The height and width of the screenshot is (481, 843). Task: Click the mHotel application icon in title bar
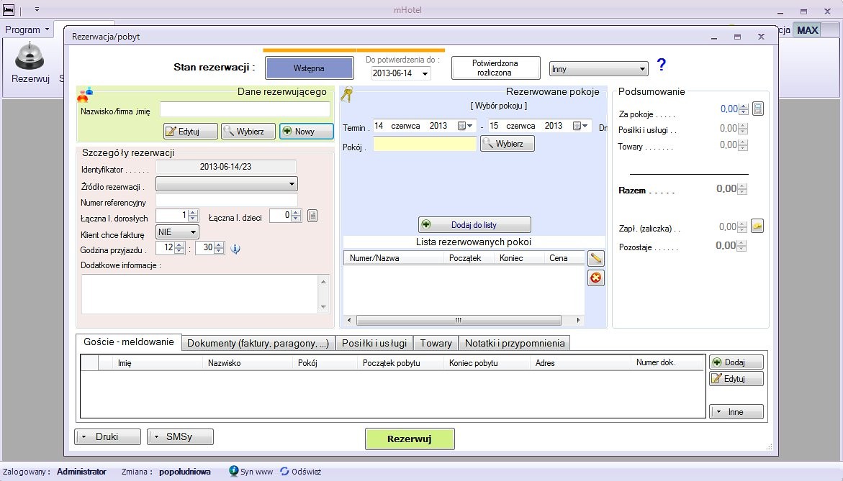click(8, 9)
